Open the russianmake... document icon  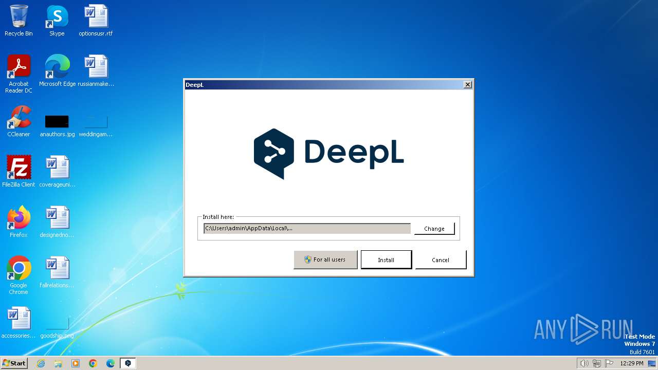click(96, 71)
